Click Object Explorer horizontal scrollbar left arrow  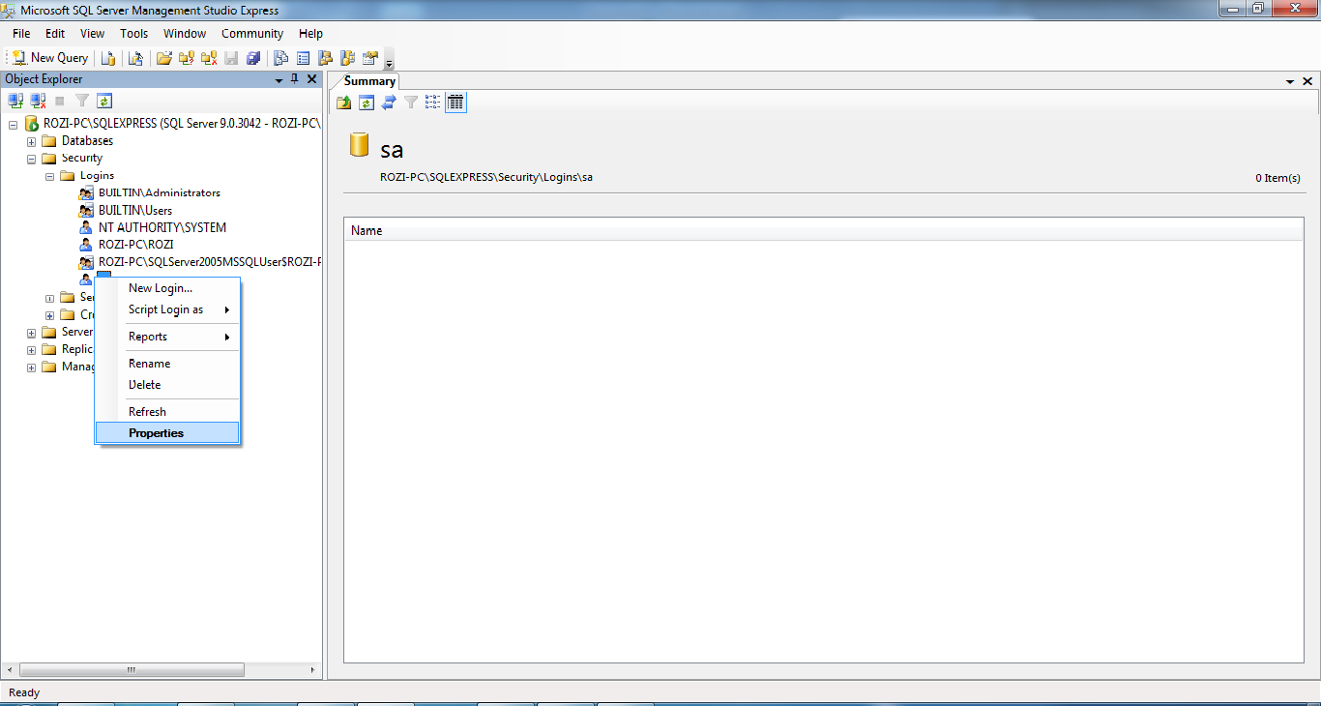[11, 669]
